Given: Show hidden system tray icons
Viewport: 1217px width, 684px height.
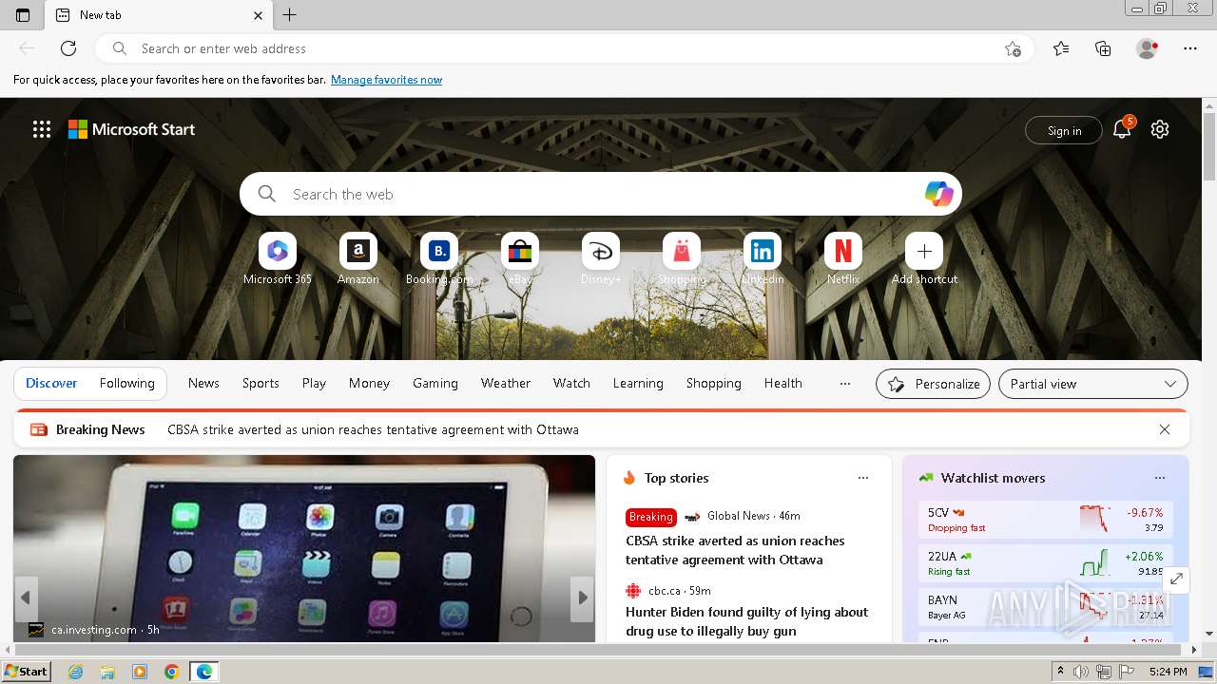Looking at the screenshot, I should [1061, 672].
